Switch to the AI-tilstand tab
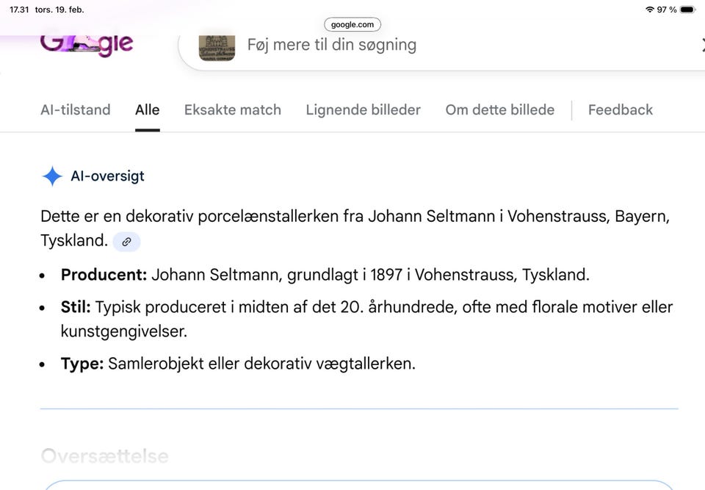This screenshot has width=705, height=490. click(75, 109)
